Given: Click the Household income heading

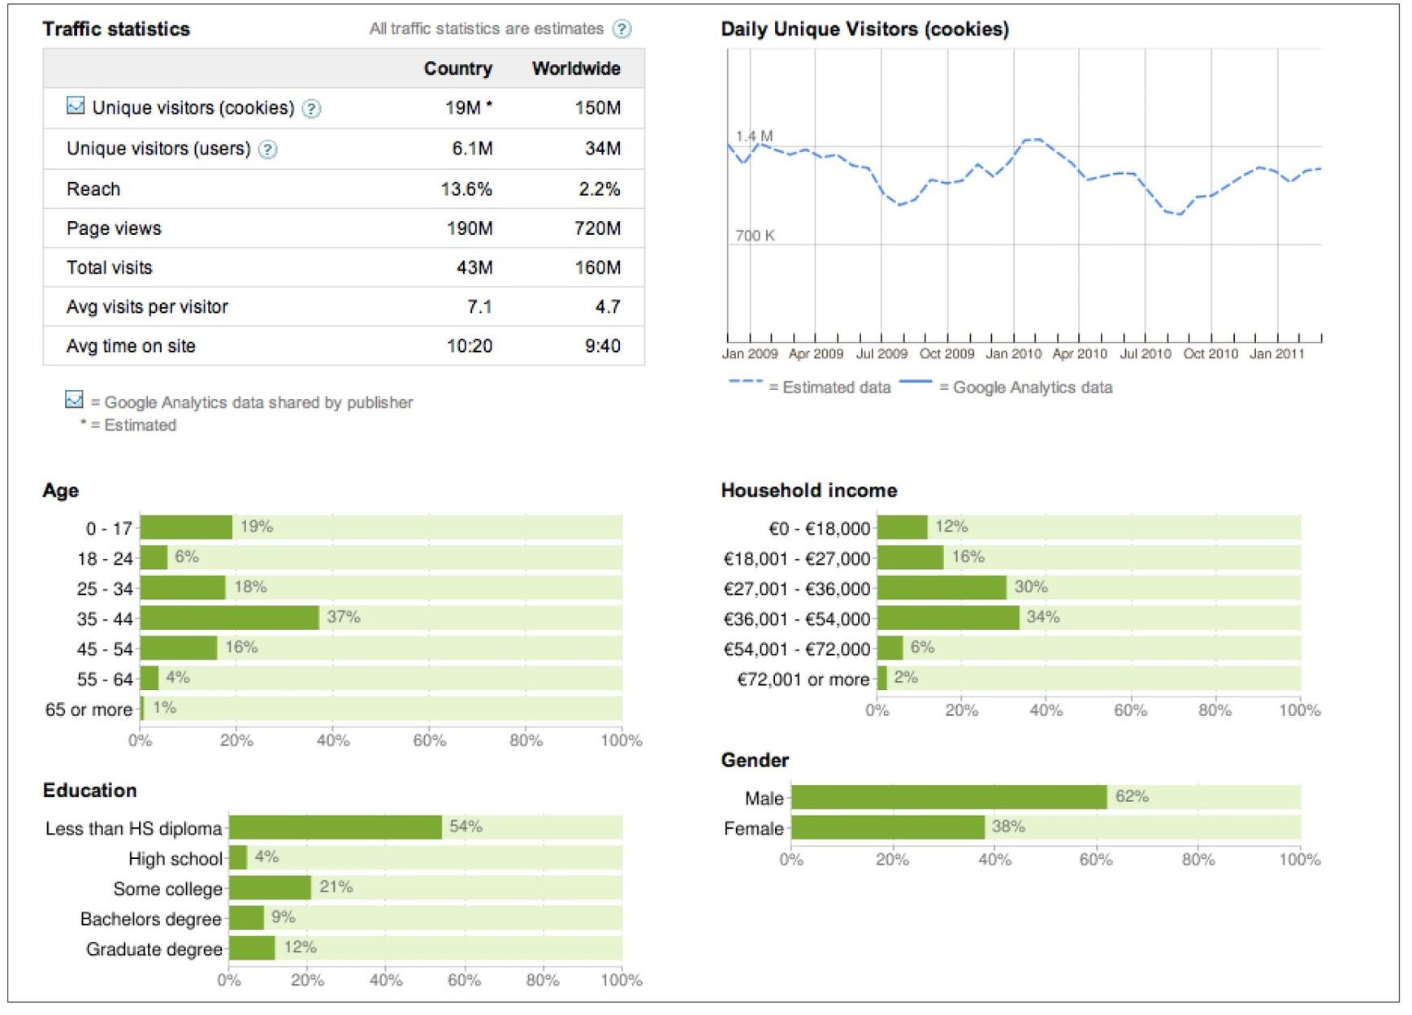Looking at the screenshot, I should (x=809, y=490).
